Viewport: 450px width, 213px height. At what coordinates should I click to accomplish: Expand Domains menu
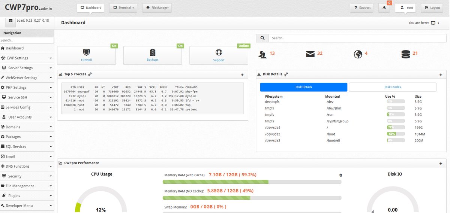(x=27, y=127)
